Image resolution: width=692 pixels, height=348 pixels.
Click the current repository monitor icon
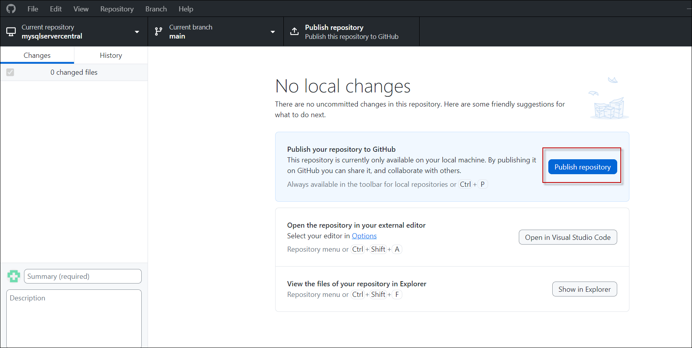point(11,32)
